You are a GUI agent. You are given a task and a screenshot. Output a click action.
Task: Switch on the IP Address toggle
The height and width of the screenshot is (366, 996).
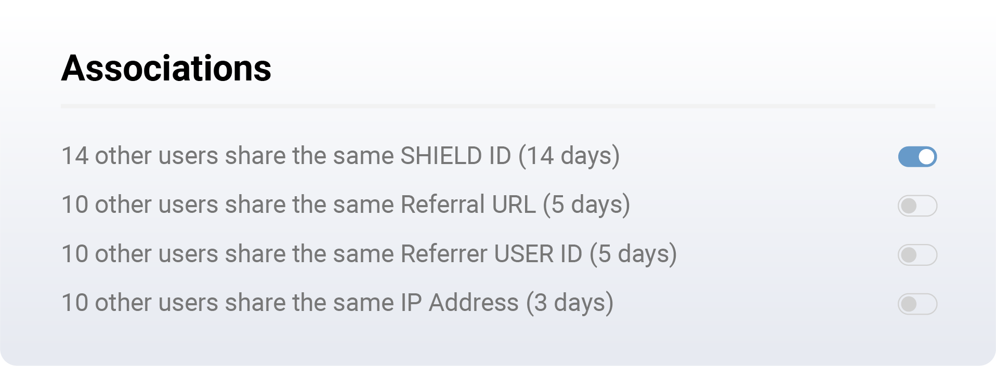(917, 304)
